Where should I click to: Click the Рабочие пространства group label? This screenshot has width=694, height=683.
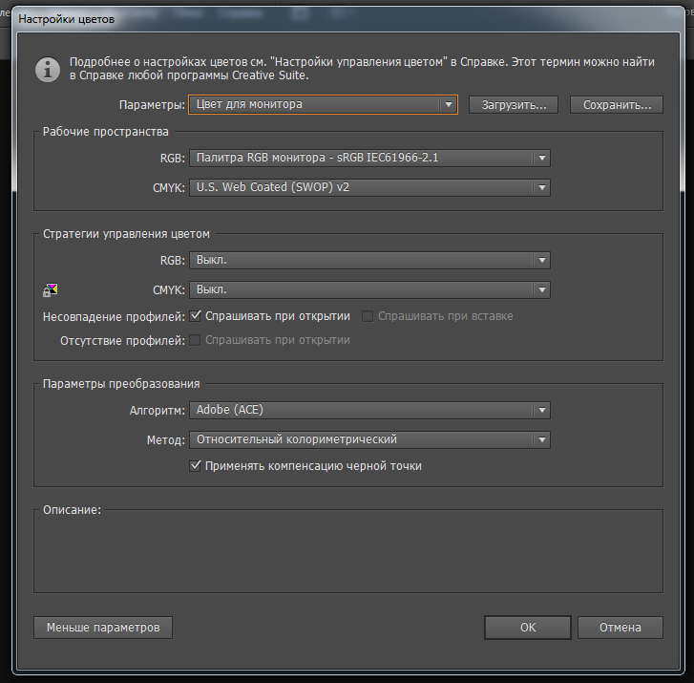[105, 132]
